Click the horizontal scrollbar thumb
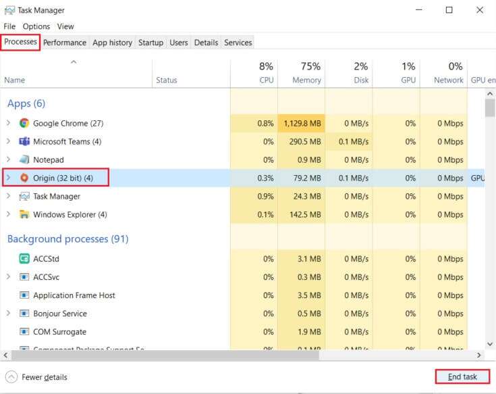 [x=165, y=355]
